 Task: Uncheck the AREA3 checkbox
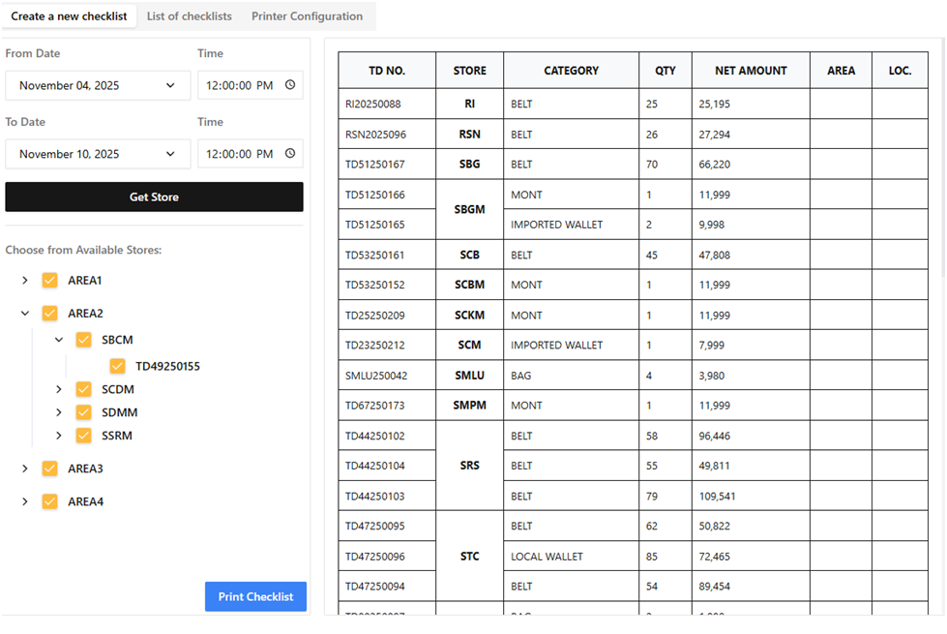click(50, 468)
